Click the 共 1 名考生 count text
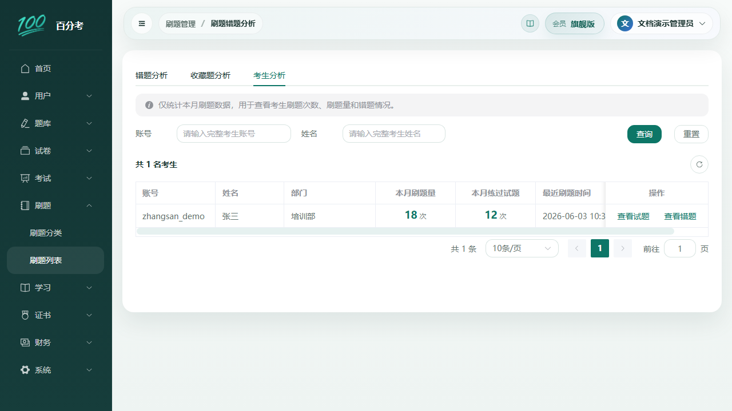 156,164
